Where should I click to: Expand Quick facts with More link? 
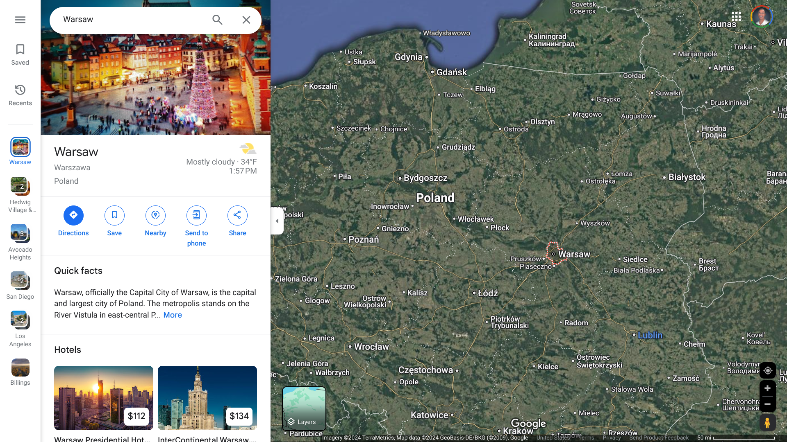[173, 315]
